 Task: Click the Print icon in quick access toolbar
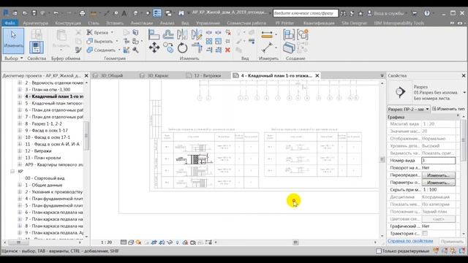[82, 13]
